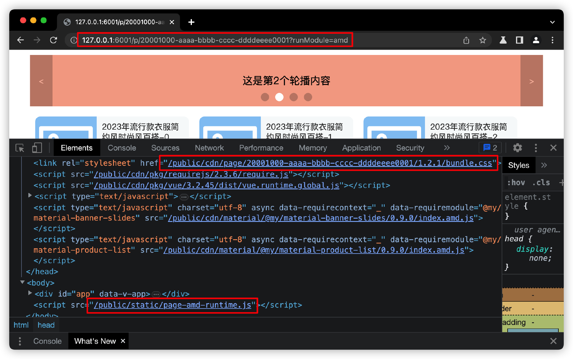Image resolution: width=573 pixels, height=359 pixels.
Task: Click the console messages count badge
Action: click(x=490, y=148)
